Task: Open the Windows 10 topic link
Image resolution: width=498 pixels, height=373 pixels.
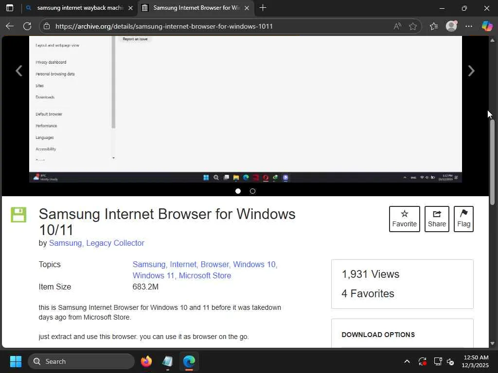Action: [254, 264]
